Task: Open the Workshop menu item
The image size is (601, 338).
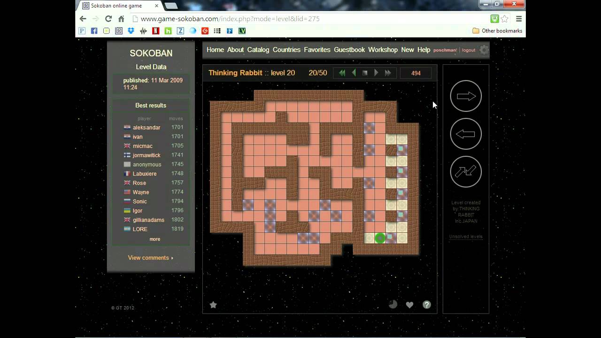Action: pyautogui.click(x=383, y=50)
